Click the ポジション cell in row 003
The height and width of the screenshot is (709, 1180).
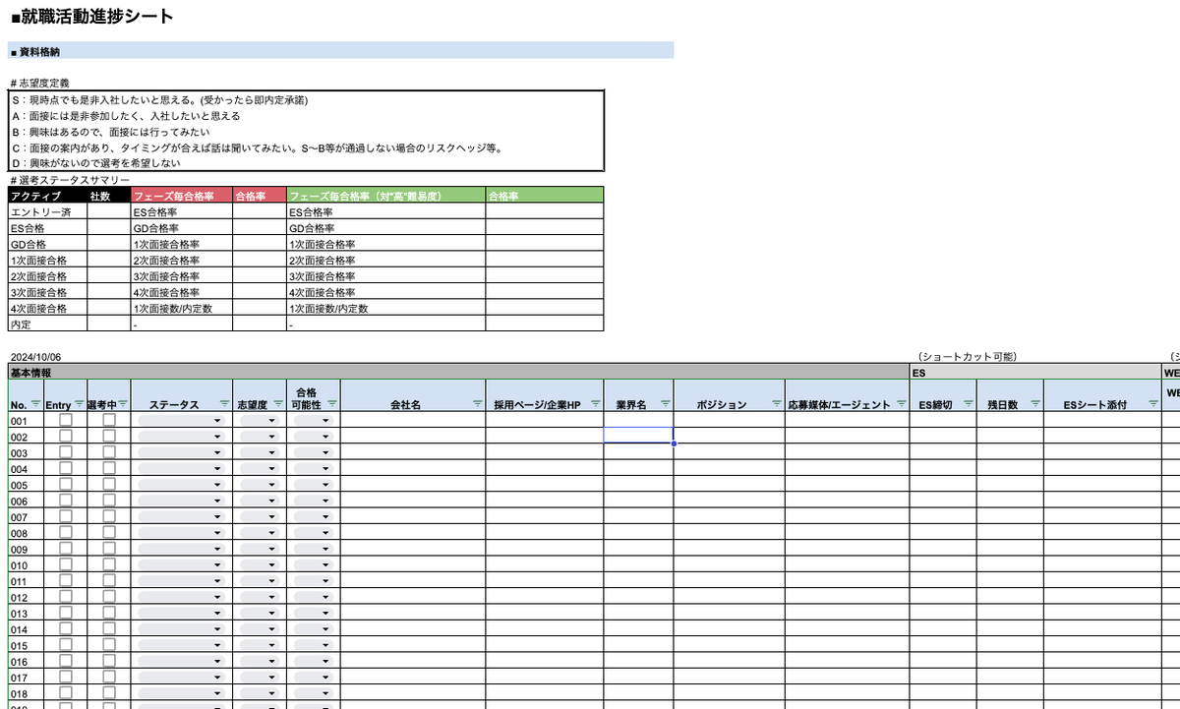[729, 452]
